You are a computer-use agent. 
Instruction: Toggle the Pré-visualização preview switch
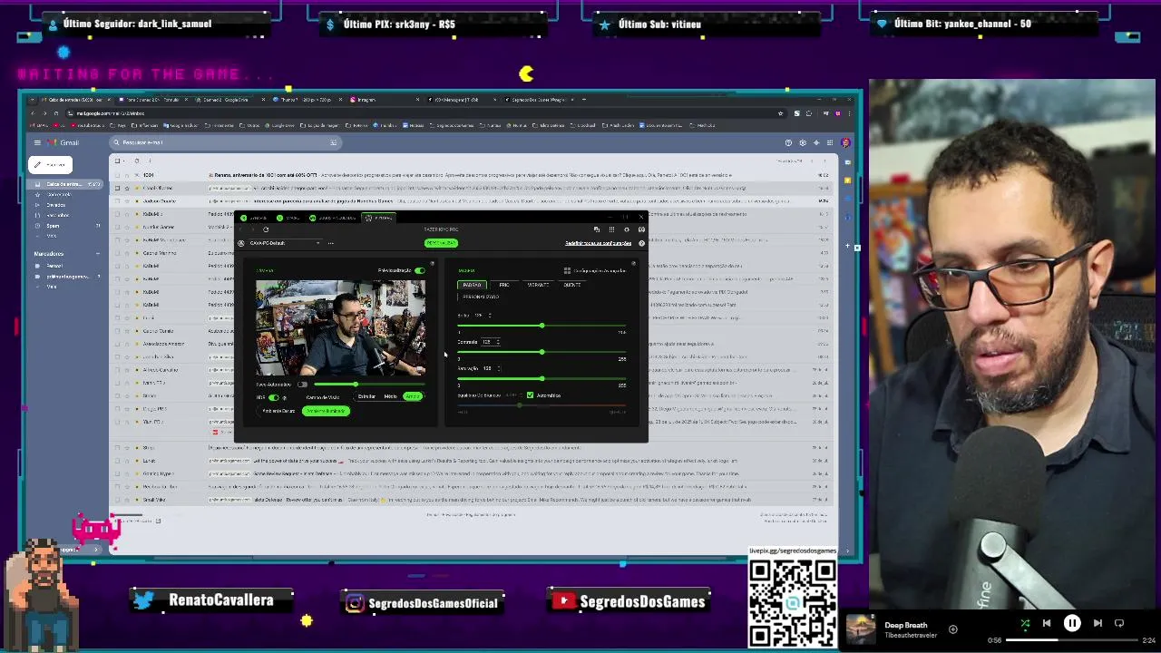pos(420,270)
